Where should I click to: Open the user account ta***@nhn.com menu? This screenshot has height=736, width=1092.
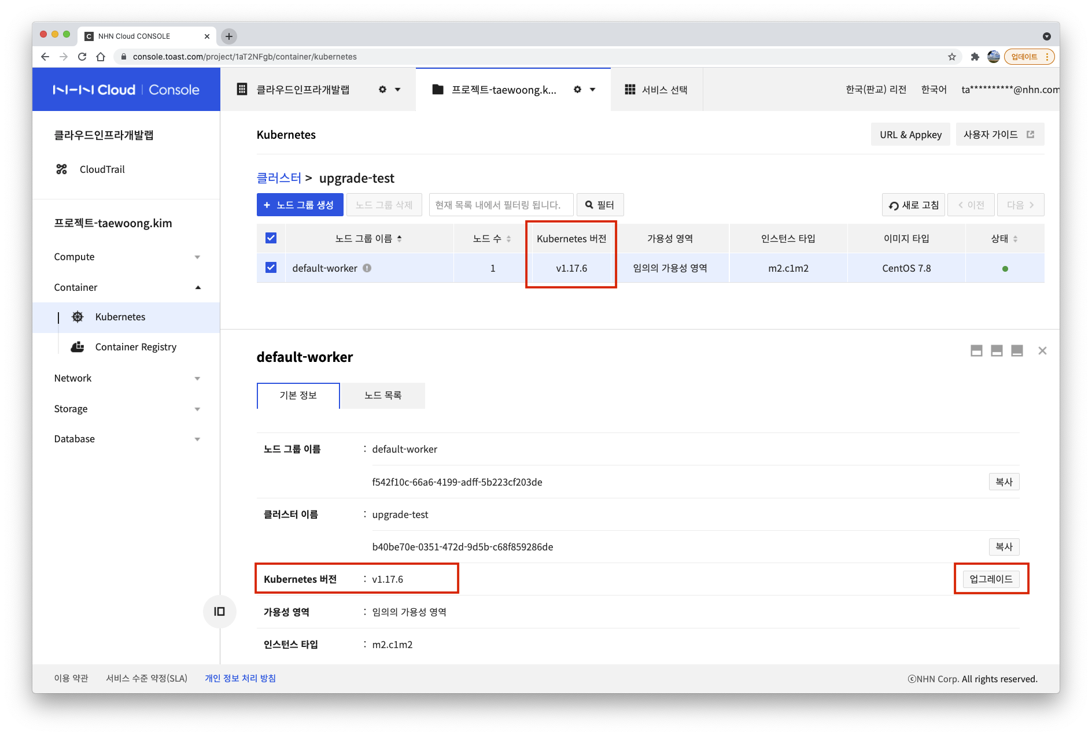pyautogui.click(x=1010, y=90)
